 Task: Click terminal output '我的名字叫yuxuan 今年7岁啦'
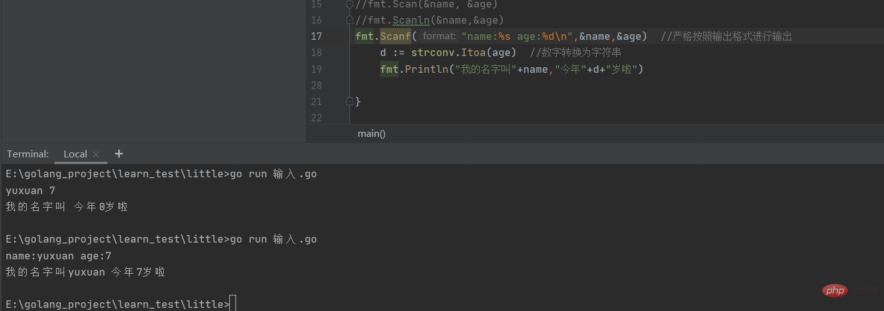point(85,272)
